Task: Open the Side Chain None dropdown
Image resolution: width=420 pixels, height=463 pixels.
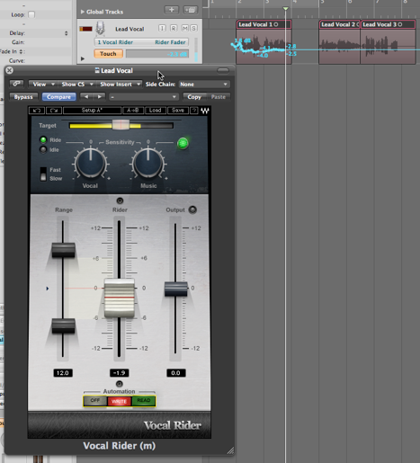Action: (204, 85)
